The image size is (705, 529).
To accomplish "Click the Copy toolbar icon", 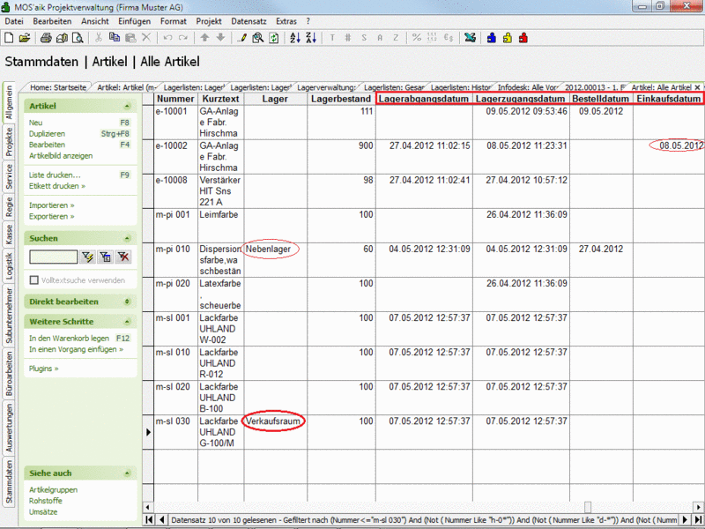I will pos(115,38).
